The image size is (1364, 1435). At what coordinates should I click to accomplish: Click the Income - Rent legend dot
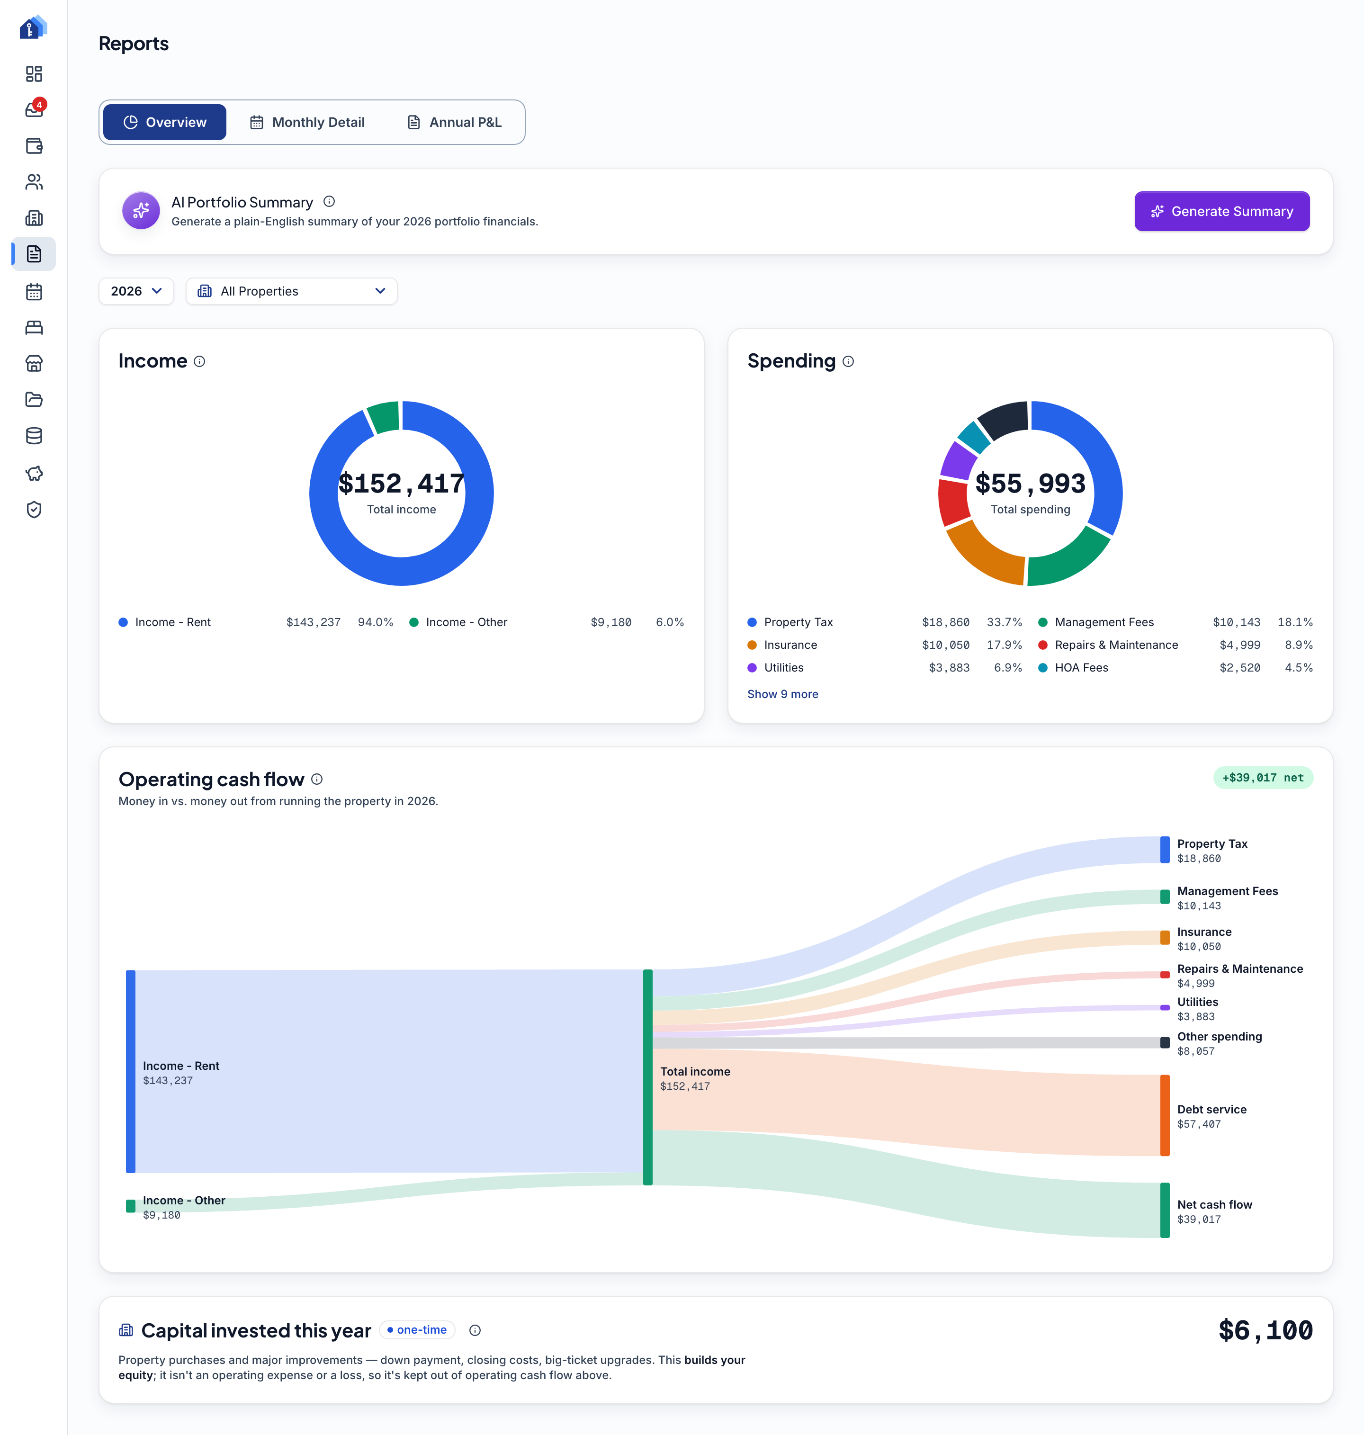click(x=123, y=622)
